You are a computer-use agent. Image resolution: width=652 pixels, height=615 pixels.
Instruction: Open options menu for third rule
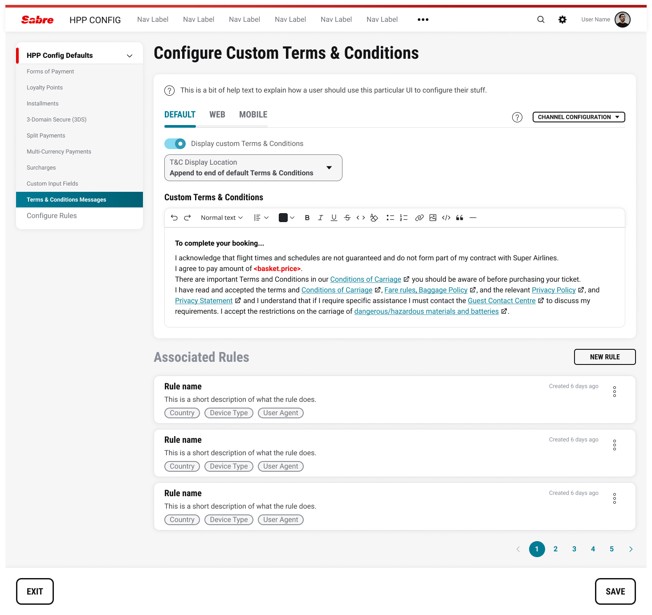pyautogui.click(x=615, y=498)
